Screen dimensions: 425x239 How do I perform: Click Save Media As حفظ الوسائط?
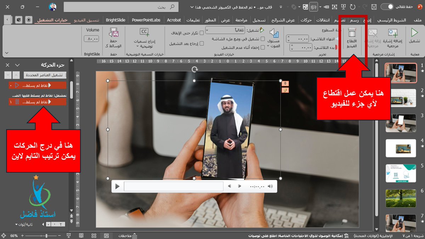(114, 38)
